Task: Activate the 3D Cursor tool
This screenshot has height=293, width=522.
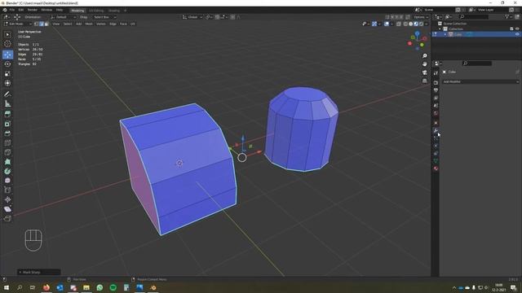Action: (x=7, y=44)
